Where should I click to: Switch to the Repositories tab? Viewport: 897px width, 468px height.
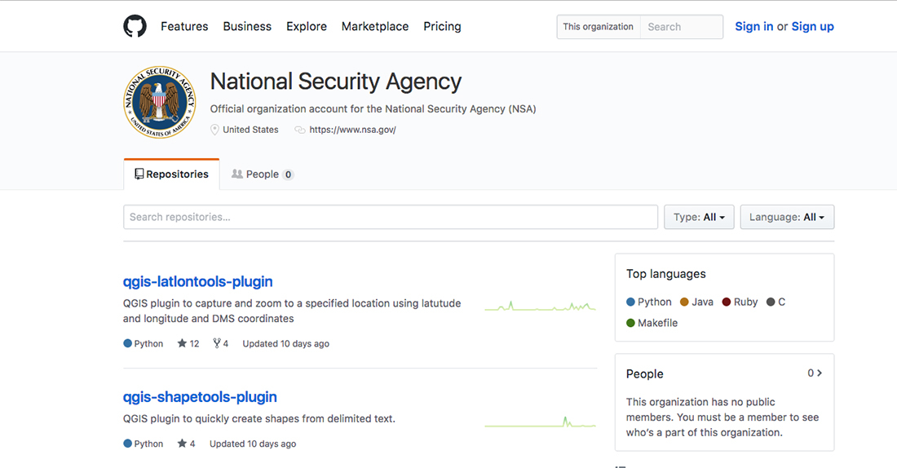coord(171,174)
